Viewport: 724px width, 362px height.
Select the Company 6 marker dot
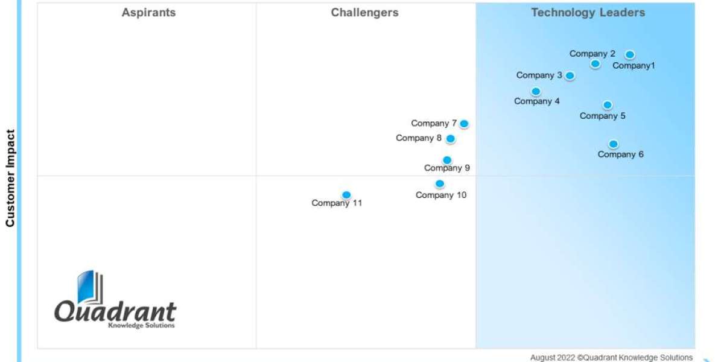tap(613, 144)
